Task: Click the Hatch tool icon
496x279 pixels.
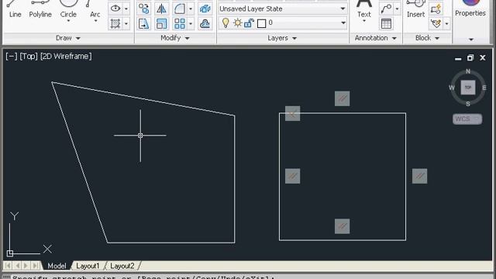Action: click(x=115, y=24)
